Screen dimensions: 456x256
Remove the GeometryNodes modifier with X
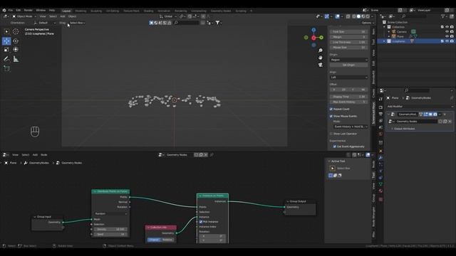point(445,114)
